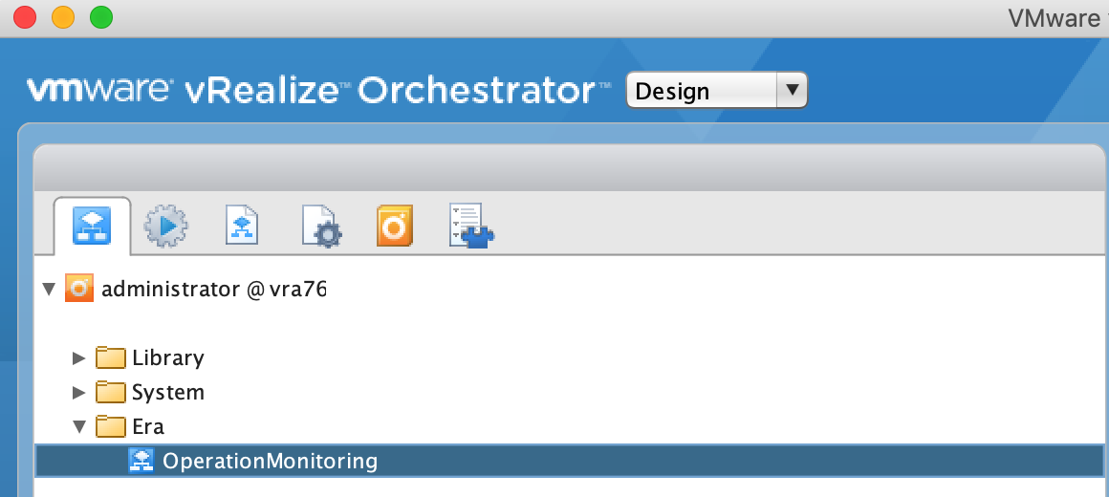Collapse the administrator @ vra76 root node

pyautogui.click(x=49, y=289)
